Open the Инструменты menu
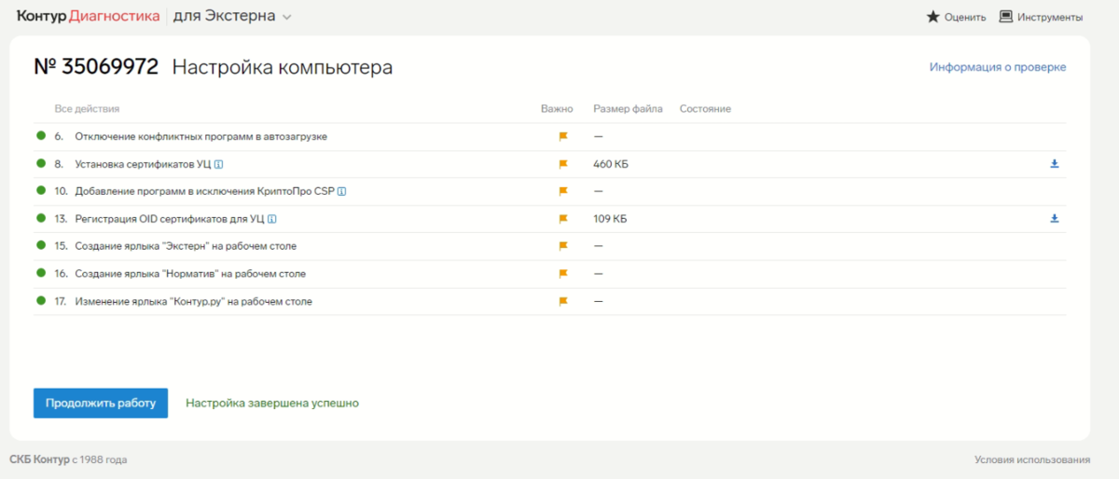1119x479 pixels. click(1041, 17)
